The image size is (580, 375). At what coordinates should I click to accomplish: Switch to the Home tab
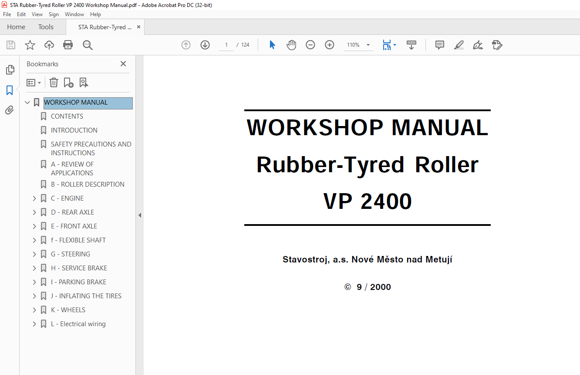(16, 27)
